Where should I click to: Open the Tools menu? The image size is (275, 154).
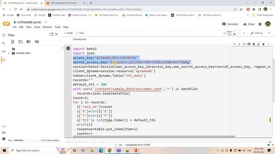[x=58, y=27]
